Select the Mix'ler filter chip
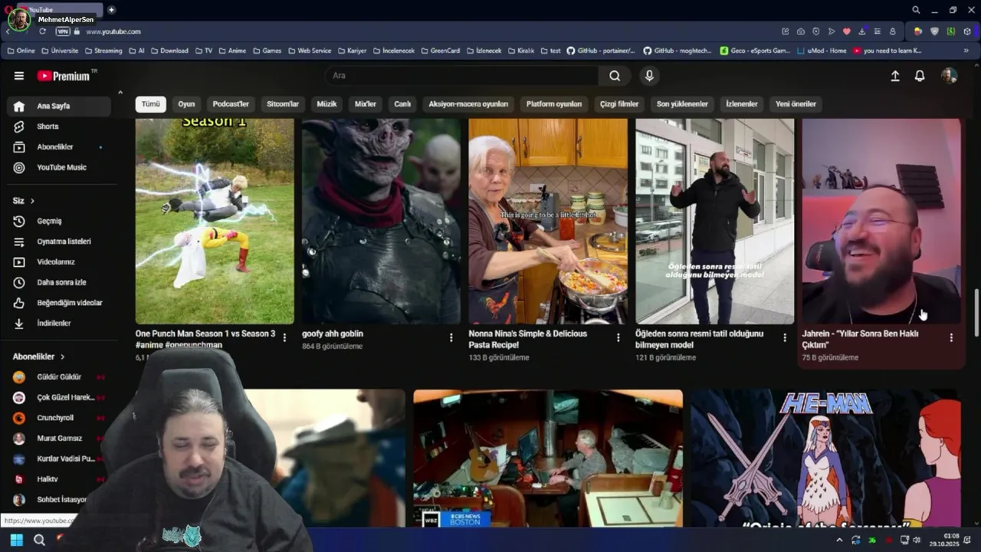Screen dimensions: 981x552 click(x=366, y=104)
